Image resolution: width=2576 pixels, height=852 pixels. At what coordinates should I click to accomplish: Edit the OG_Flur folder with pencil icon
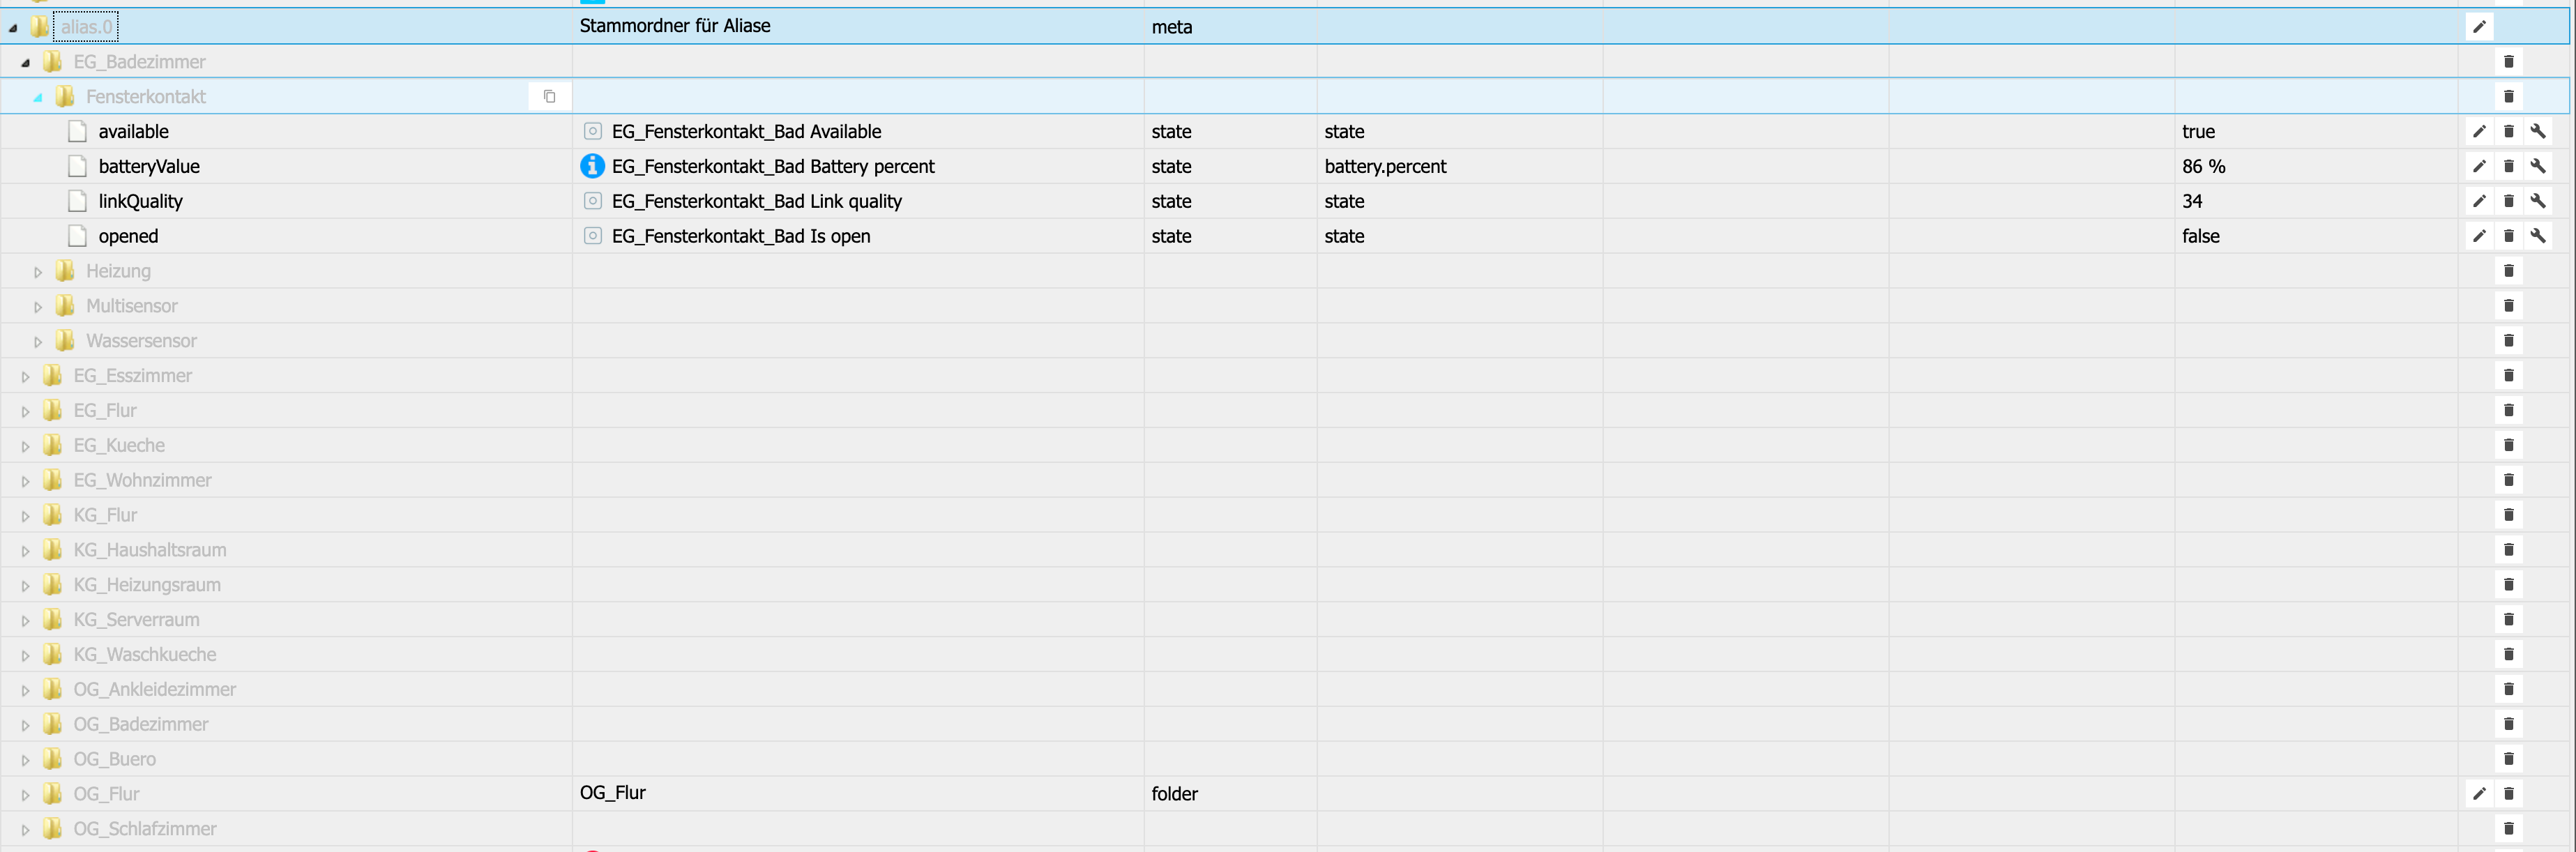tap(2478, 794)
